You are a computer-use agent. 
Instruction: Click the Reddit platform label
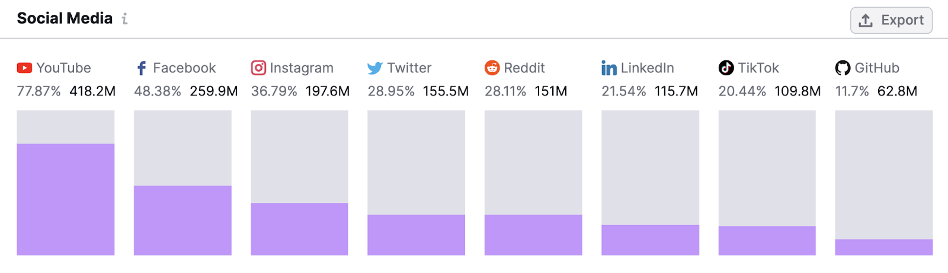[524, 68]
